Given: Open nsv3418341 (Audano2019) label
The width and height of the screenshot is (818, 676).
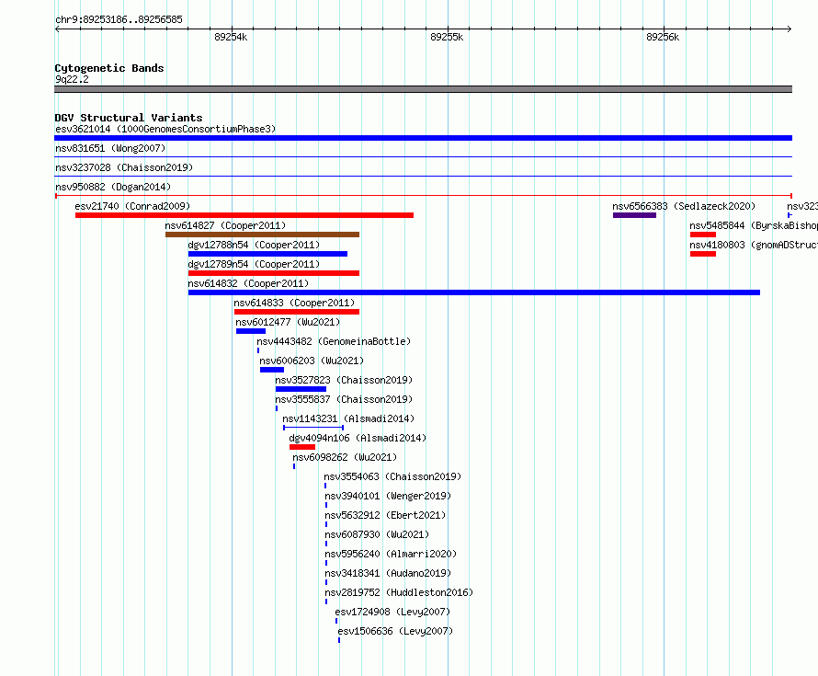Looking at the screenshot, I should click(x=388, y=573).
